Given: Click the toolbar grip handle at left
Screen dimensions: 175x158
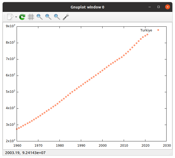Looking at the screenshot, I should (4, 17).
